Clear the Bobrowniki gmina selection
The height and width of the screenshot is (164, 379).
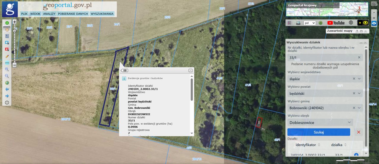click(354, 108)
